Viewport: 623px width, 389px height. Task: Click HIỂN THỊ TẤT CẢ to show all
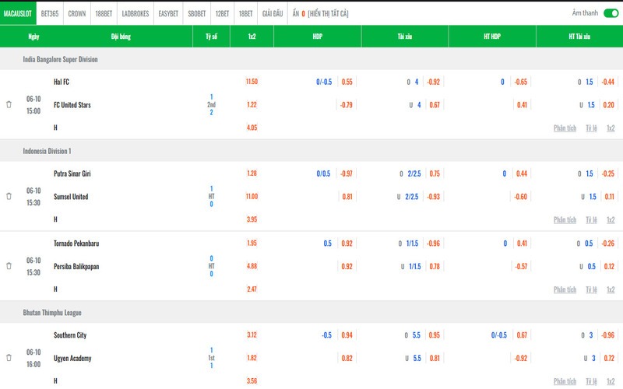click(x=328, y=13)
